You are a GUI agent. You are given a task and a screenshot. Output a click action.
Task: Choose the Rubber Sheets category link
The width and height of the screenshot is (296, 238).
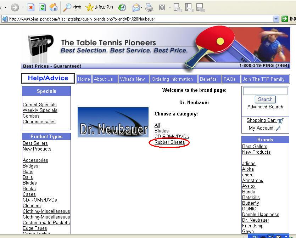(x=170, y=142)
